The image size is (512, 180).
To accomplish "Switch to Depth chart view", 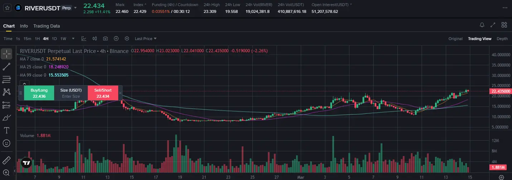I will [502, 39].
